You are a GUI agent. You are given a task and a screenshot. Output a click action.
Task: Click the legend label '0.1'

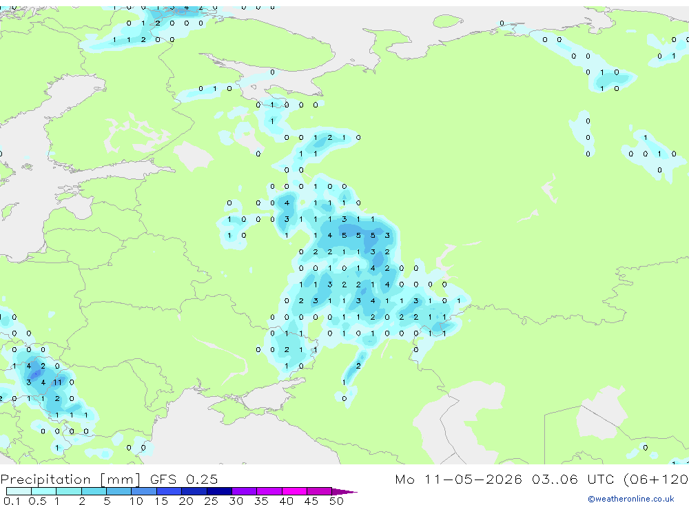pyautogui.click(x=12, y=501)
